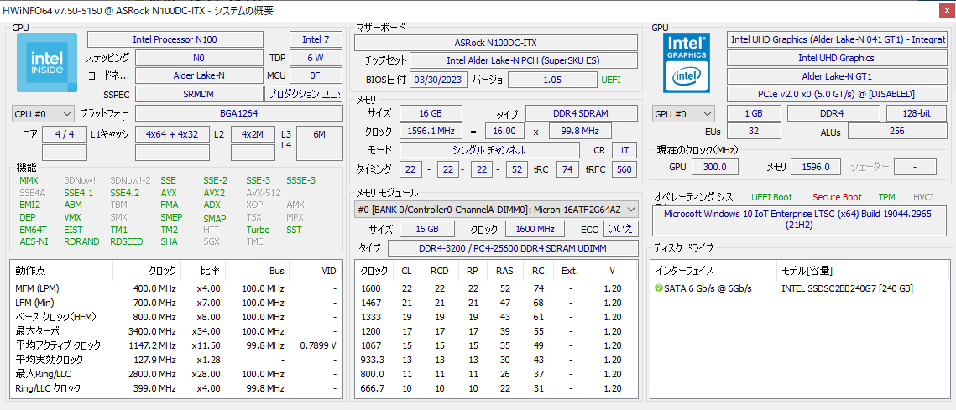The width and height of the screenshot is (956, 410).
Task: Click the 4 / 4 core count
Action: (64, 134)
